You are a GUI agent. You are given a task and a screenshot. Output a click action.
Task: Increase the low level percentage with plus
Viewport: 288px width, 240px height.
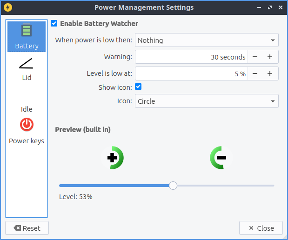[270, 73]
